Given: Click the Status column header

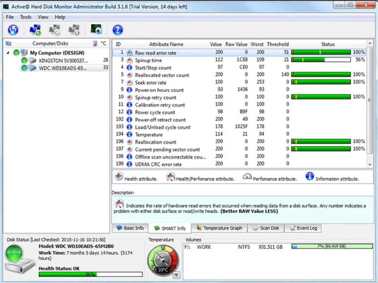Looking at the screenshot, I should (x=328, y=44).
